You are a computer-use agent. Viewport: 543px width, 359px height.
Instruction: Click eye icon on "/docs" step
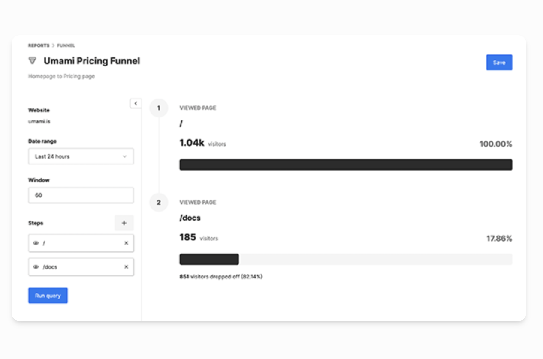36,267
